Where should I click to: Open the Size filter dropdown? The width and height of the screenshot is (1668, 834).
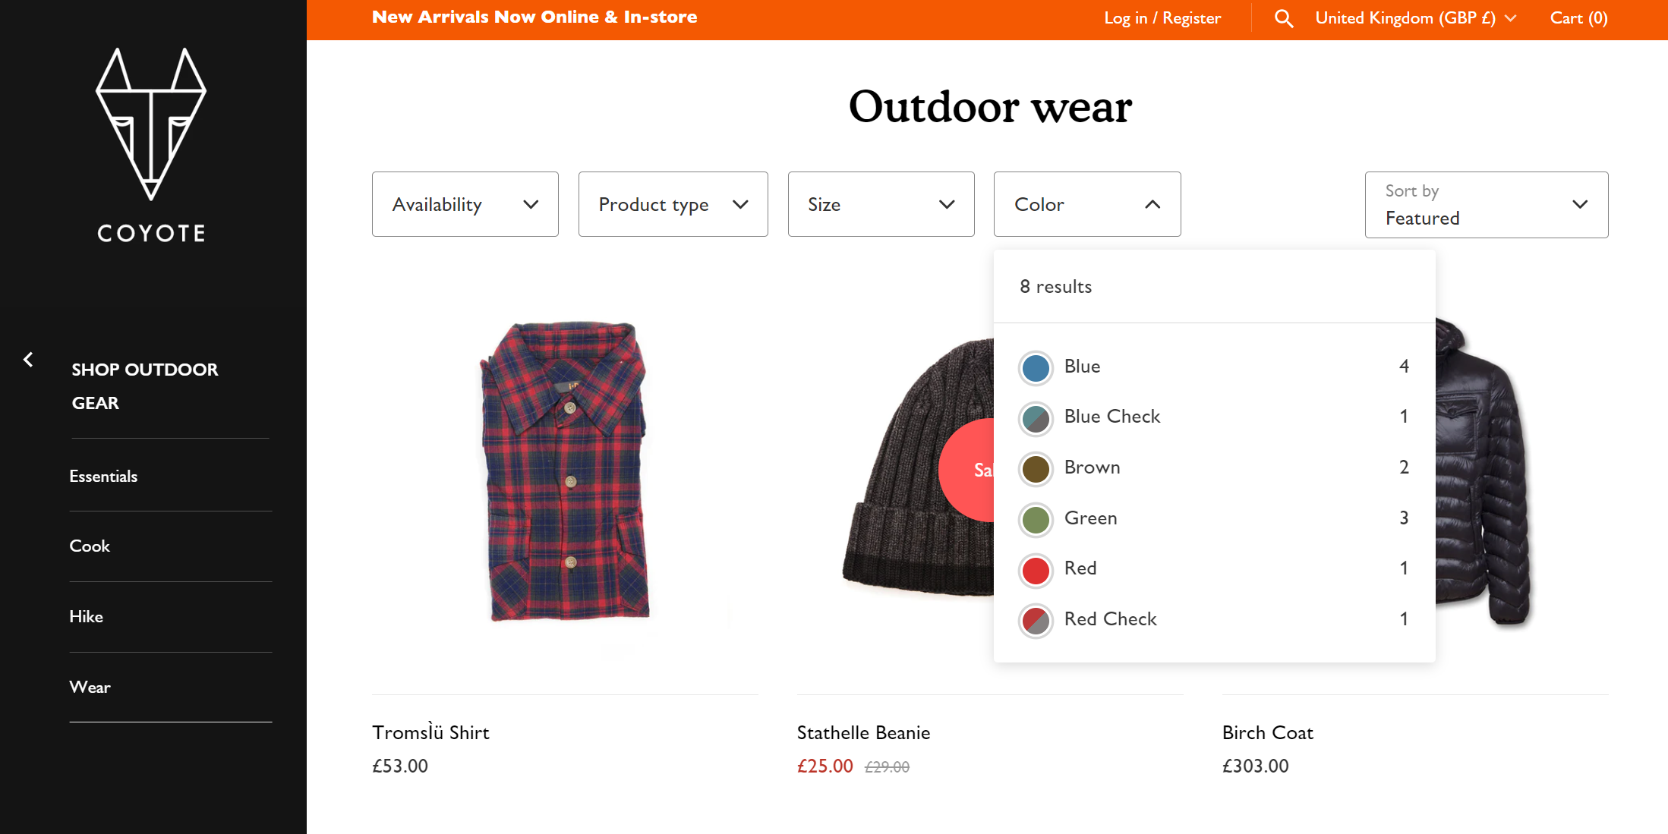point(881,204)
